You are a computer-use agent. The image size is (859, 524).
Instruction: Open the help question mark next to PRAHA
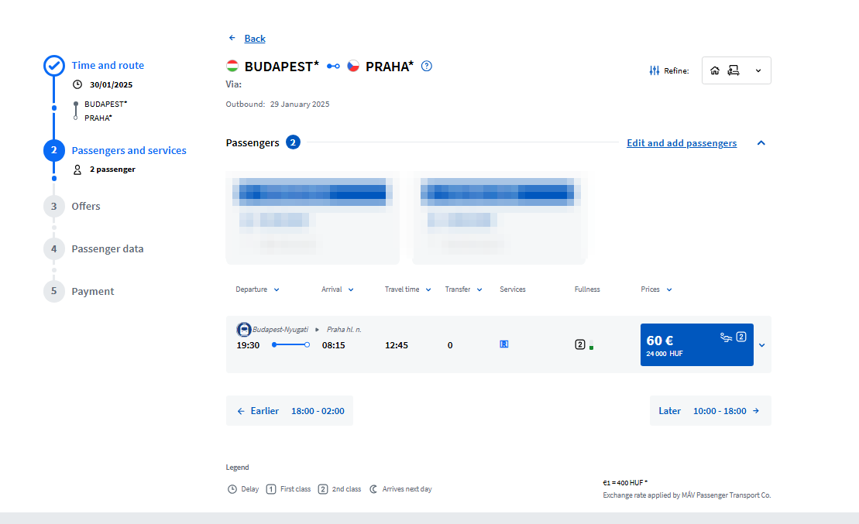[x=427, y=67]
